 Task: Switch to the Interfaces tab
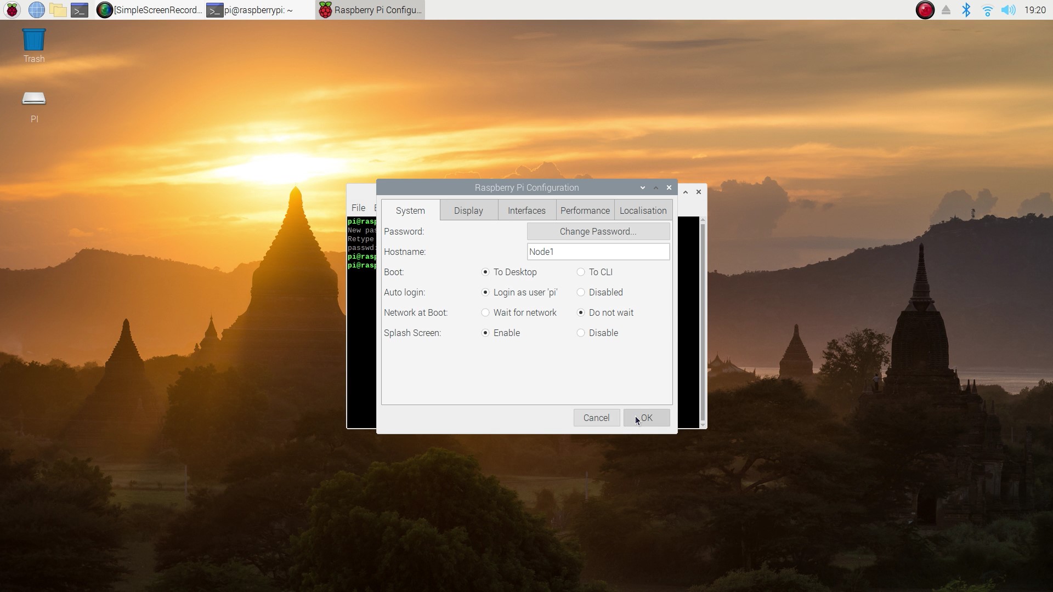coord(527,210)
